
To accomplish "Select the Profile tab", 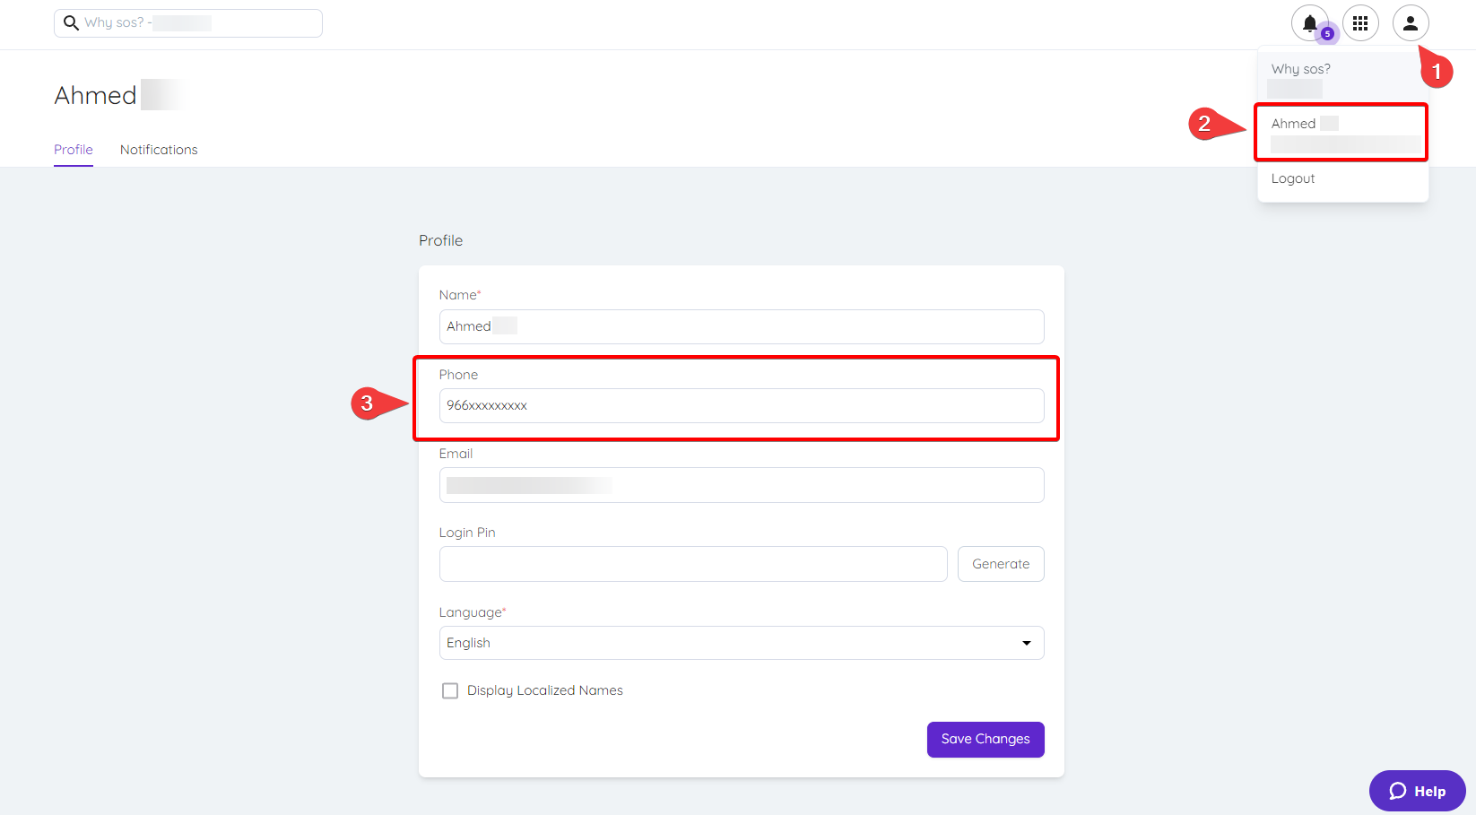I will point(73,149).
